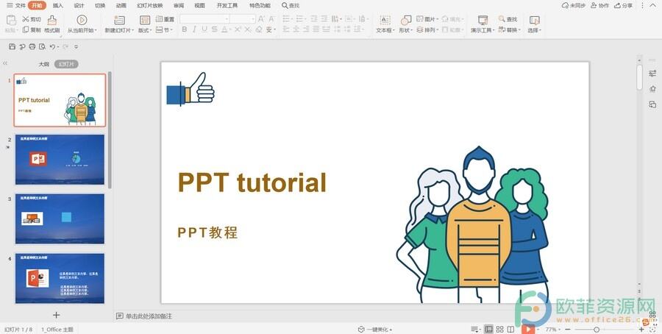
Task: Click the Share (分享) button
Action: pyautogui.click(x=623, y=5)
